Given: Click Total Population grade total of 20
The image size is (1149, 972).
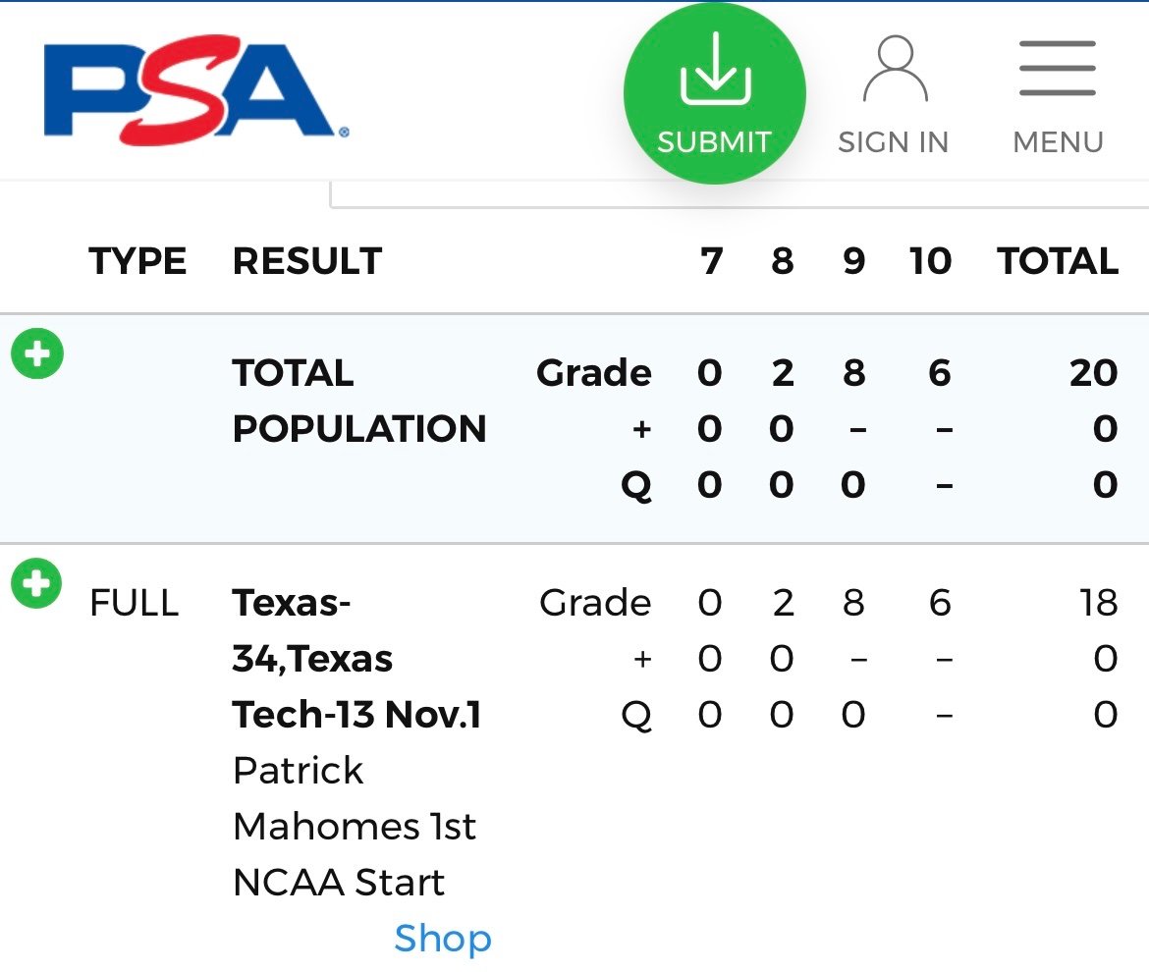Looking at the screenshot, I should coord(1093,373).
